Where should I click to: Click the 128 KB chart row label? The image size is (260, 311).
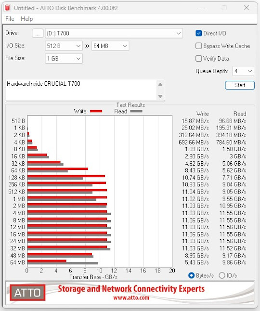pos(17,178)
